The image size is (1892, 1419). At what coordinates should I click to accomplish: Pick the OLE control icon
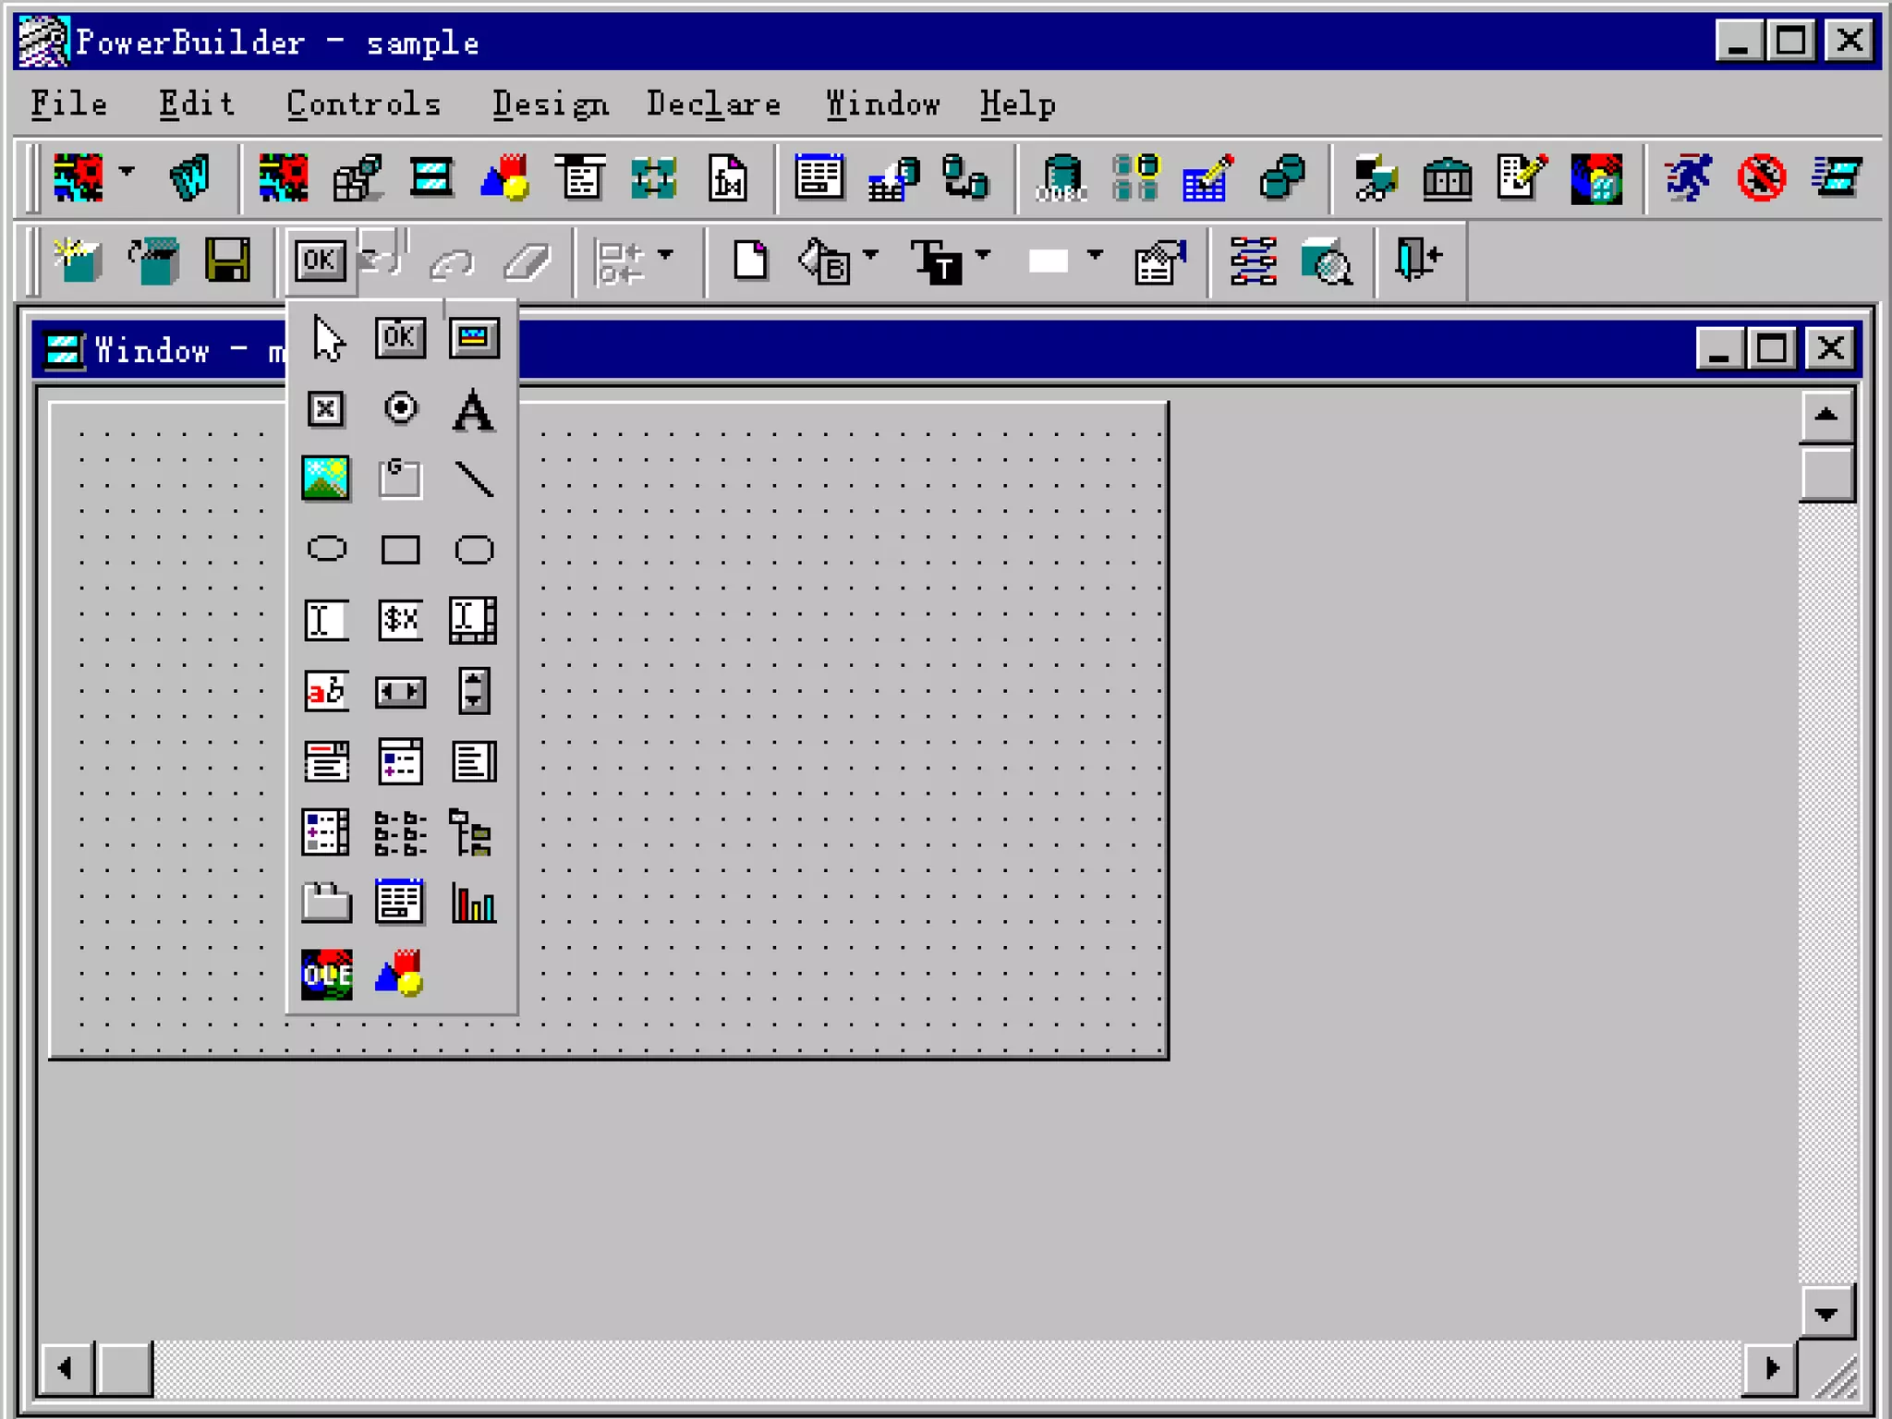pos(326,974)
